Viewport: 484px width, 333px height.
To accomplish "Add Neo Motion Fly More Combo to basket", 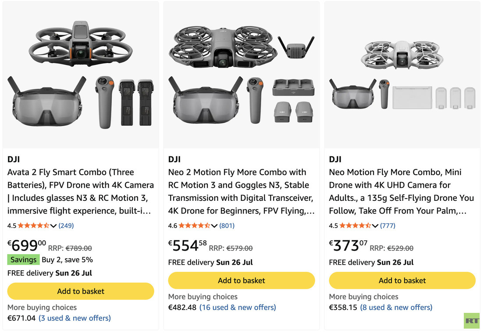I will (402, 280).
